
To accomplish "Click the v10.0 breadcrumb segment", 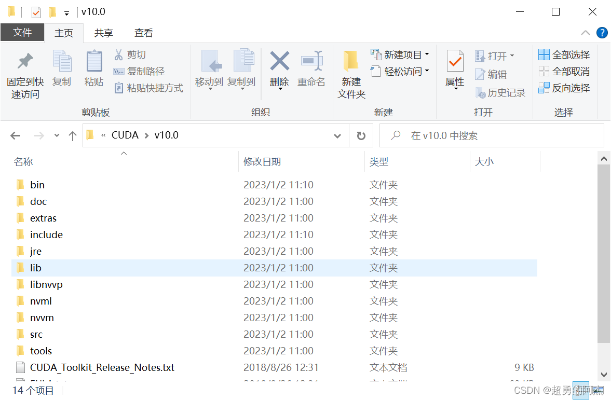I will 167,135.
